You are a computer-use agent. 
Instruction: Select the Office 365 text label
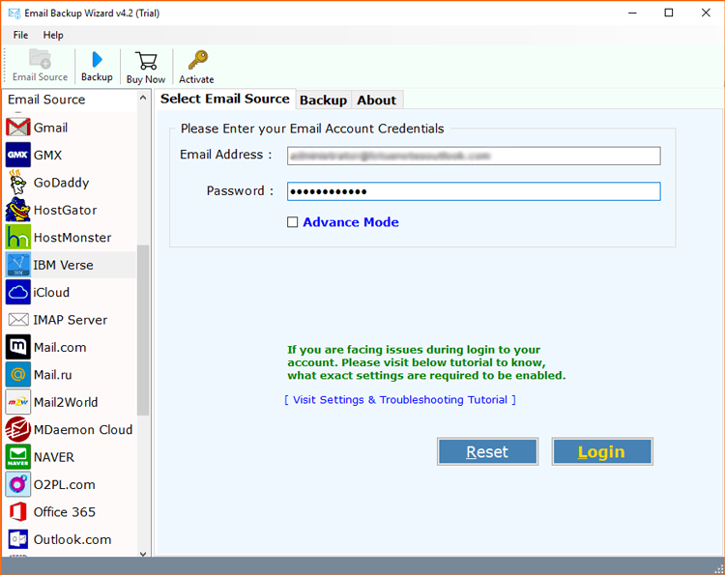click(x=64, y=512)
